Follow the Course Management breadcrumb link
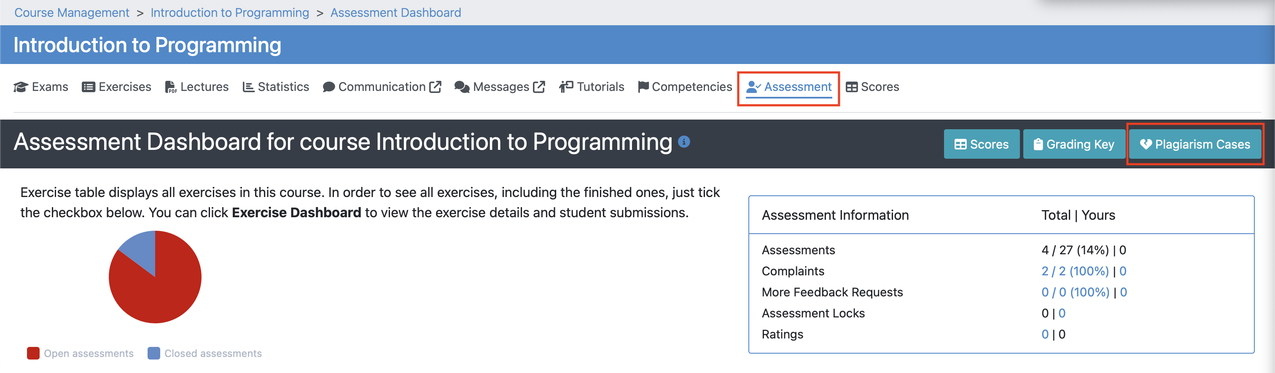1275x373 pixels. (x=72, y=12)
